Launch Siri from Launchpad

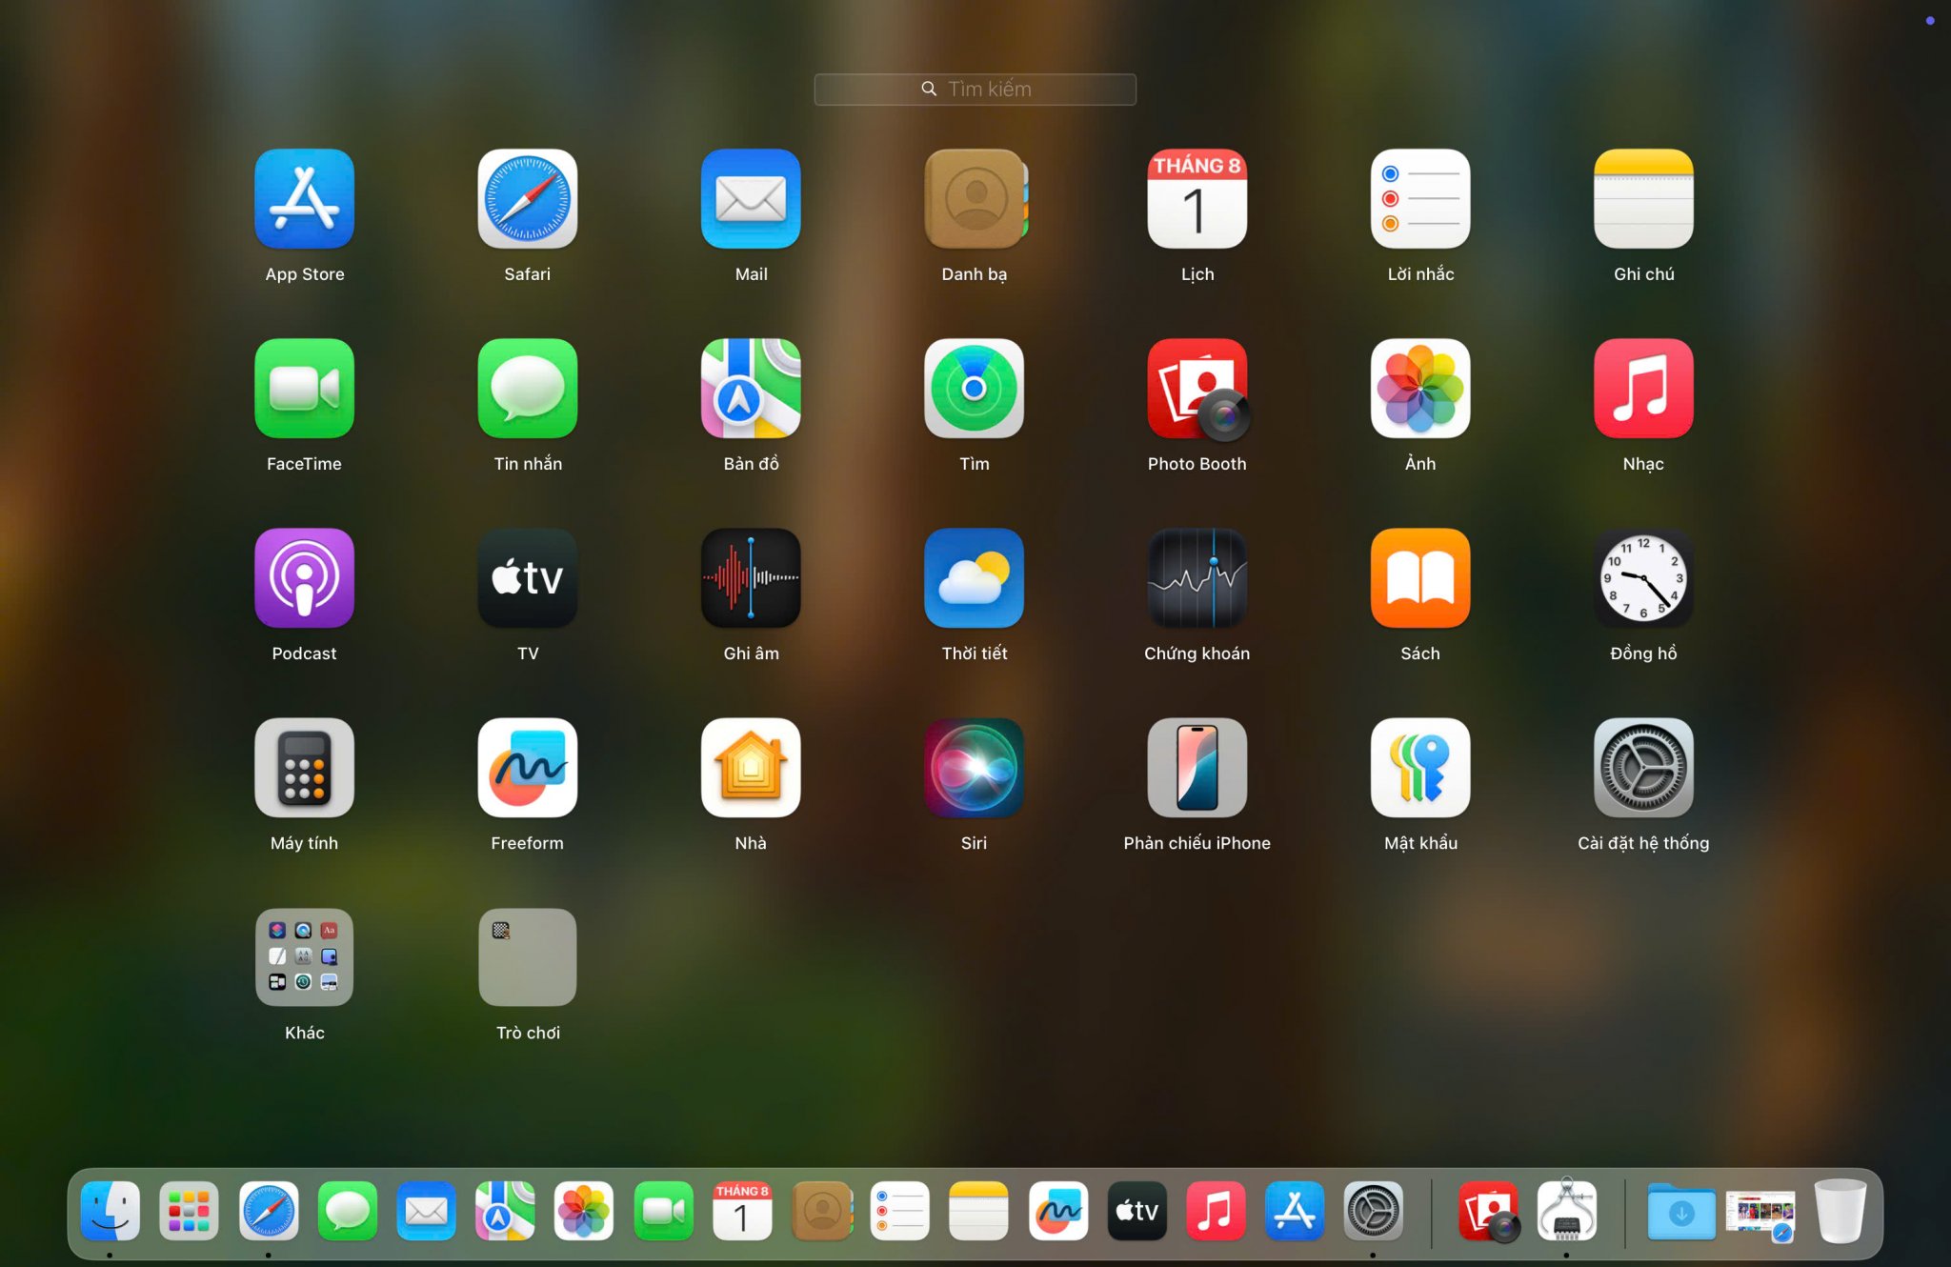(x=974, y=768)
